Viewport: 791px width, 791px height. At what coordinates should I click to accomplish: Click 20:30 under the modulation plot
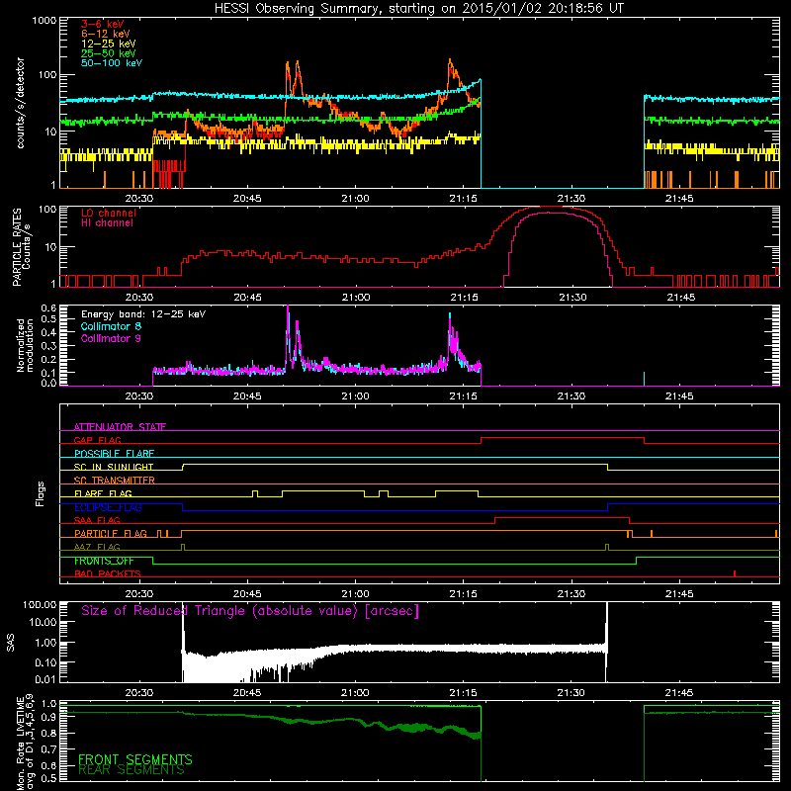coord(139,396)
